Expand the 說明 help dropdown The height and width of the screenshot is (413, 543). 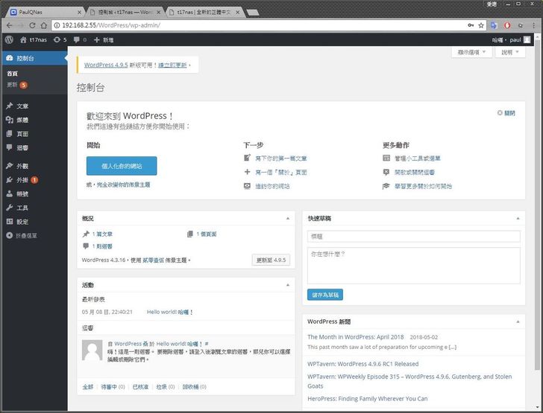click(x=509, y=53)
